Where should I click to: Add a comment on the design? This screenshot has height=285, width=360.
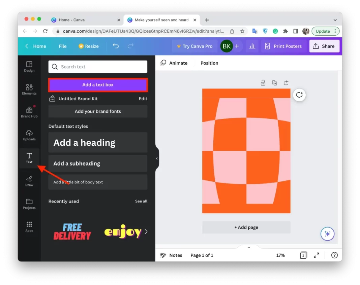(x=299, y=95)
